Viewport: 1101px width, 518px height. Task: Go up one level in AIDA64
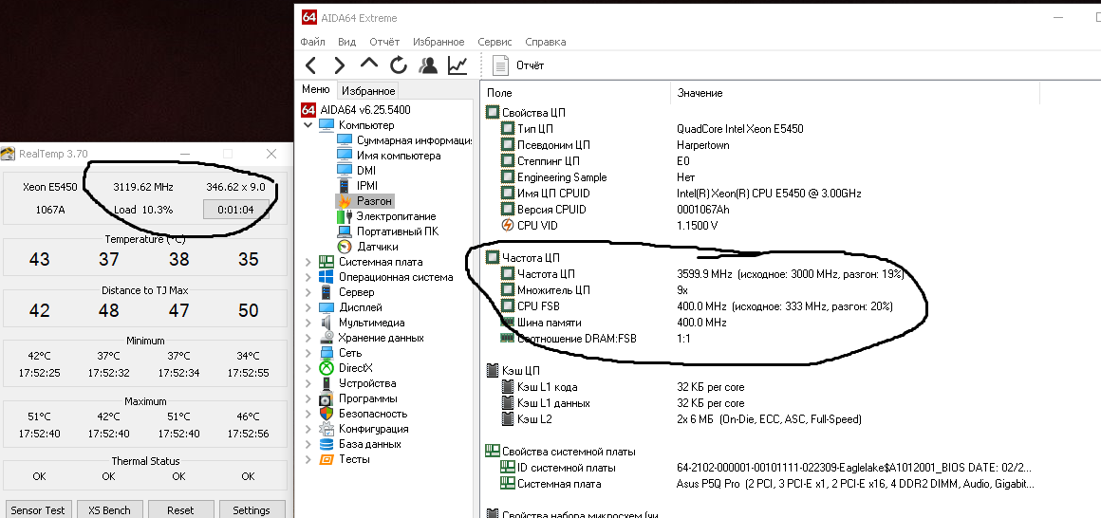pyautogui.click(x=368, y=64)
